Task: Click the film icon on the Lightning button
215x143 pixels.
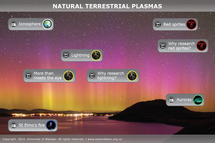Action: pyautogui.click(x=66, y=55)
